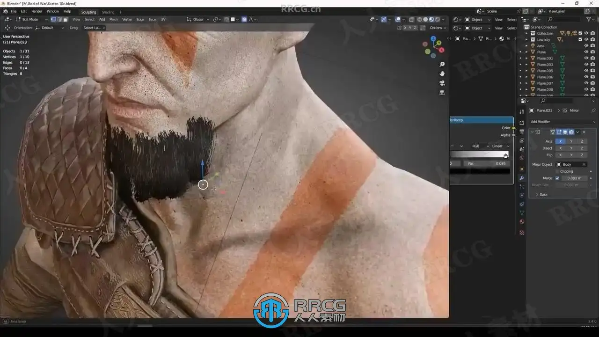The width and height of the screenshot is (599, 337).
Task: Select vertex select mode icon
Action: 53,20
